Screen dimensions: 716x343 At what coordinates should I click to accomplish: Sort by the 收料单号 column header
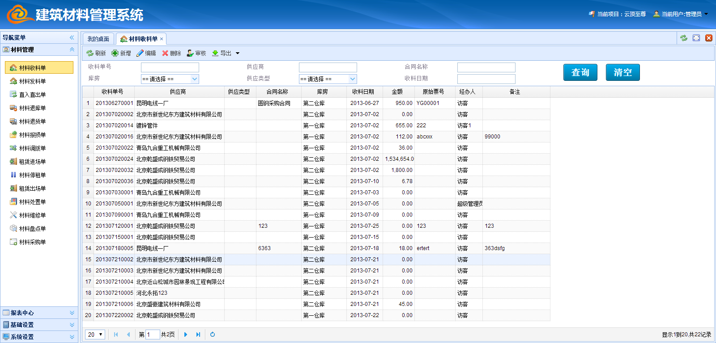112,92
